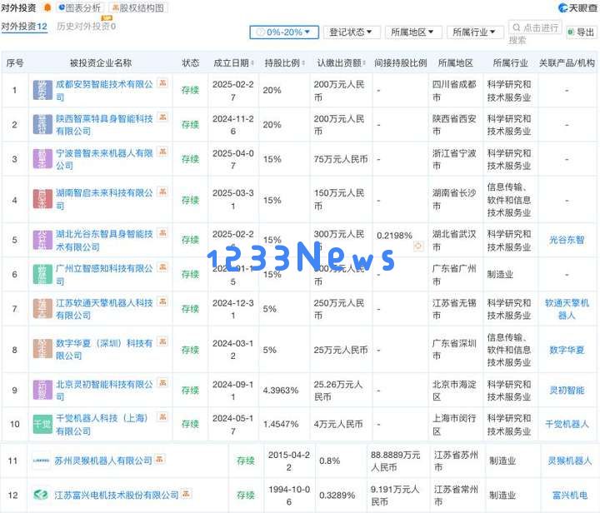Open related product 光谷东智
Image resolution: width=600 pixels, height=513 pixels.
[x=567, y=240]
